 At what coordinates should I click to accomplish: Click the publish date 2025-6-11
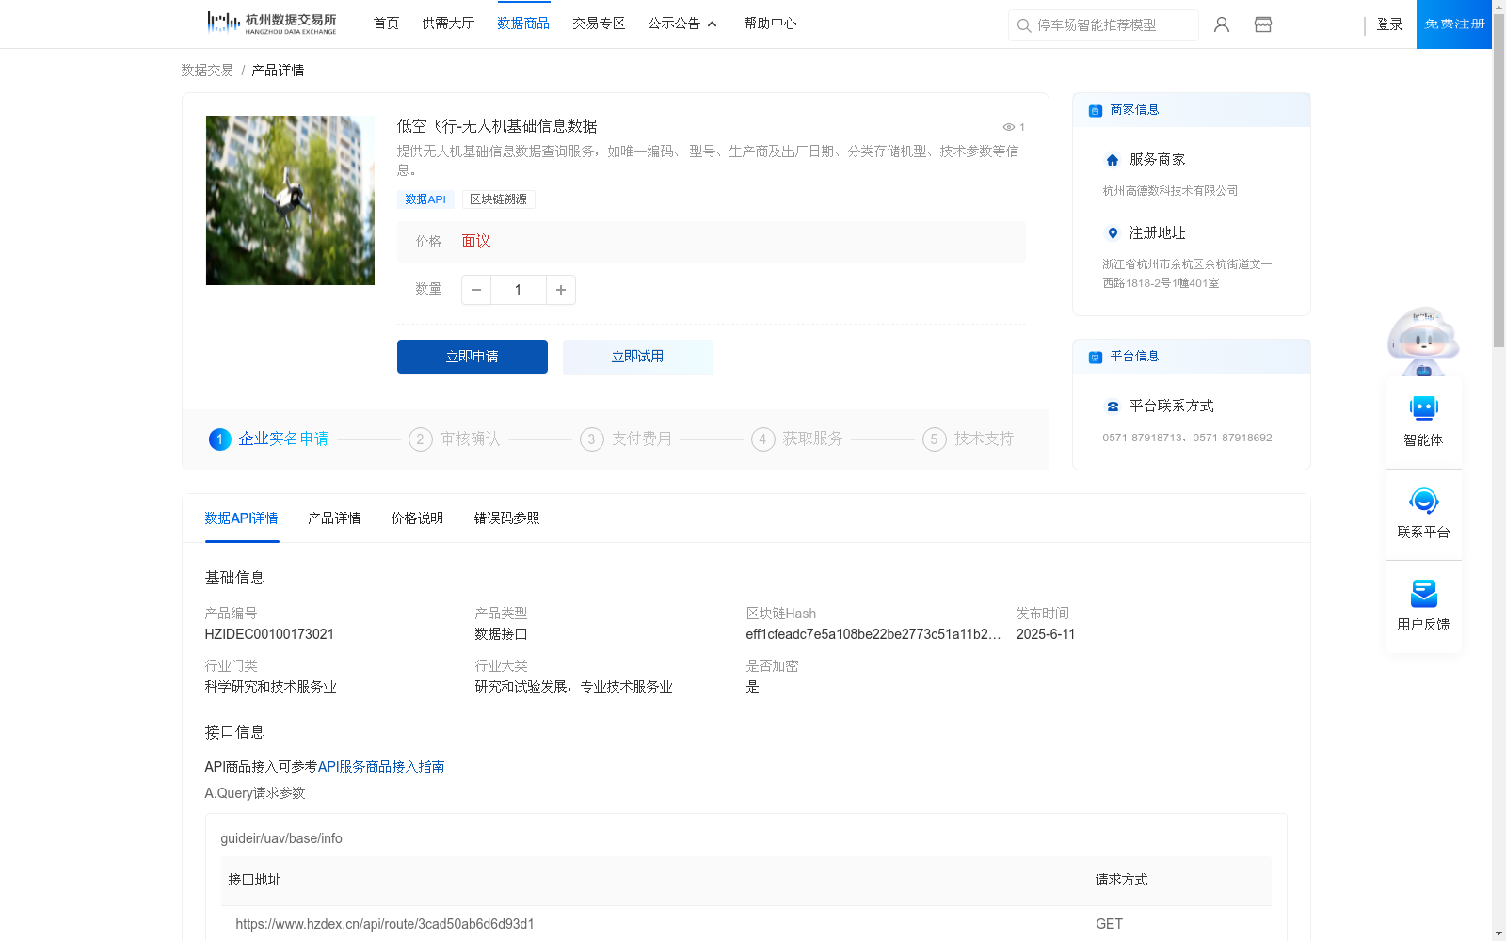(1046, 634)
